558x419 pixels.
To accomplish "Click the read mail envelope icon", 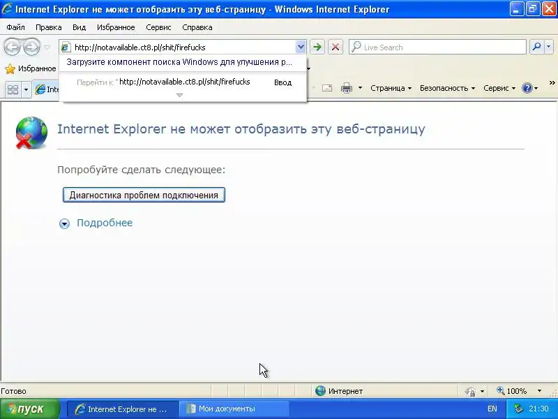I will pos(327,88).
